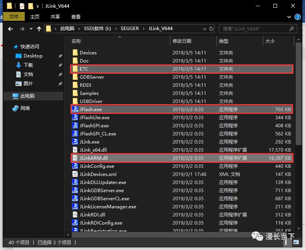
Task: Open the 文件 menu tab
Action: [14, 17]
